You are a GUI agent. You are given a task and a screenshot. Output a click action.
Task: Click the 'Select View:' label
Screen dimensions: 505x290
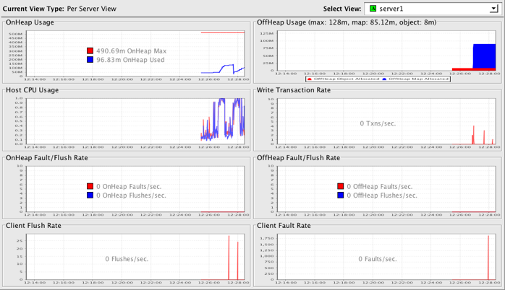coord(342,9)
